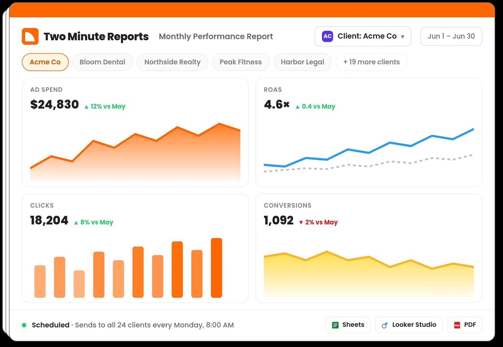The image size is (503, 347).
Task: Click the 12% vs May change label
Action: coord(108,106)
